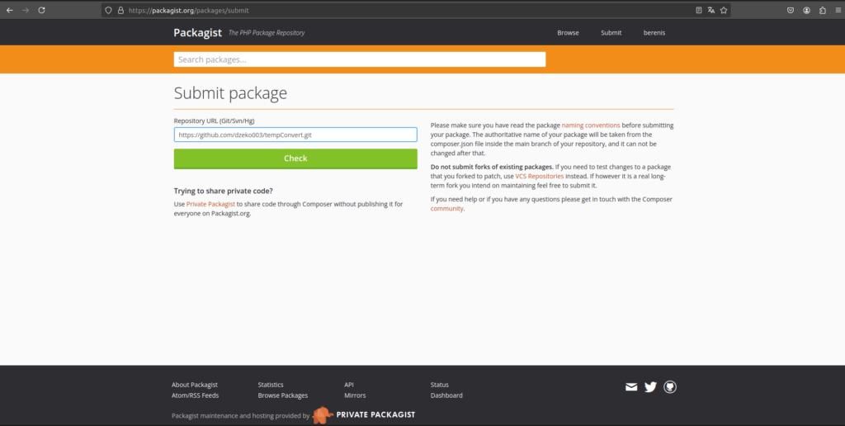The width and height of the screenshot is (845, 426).
Task: Open the Pocket save icon
Action: [x=791, y=10]
